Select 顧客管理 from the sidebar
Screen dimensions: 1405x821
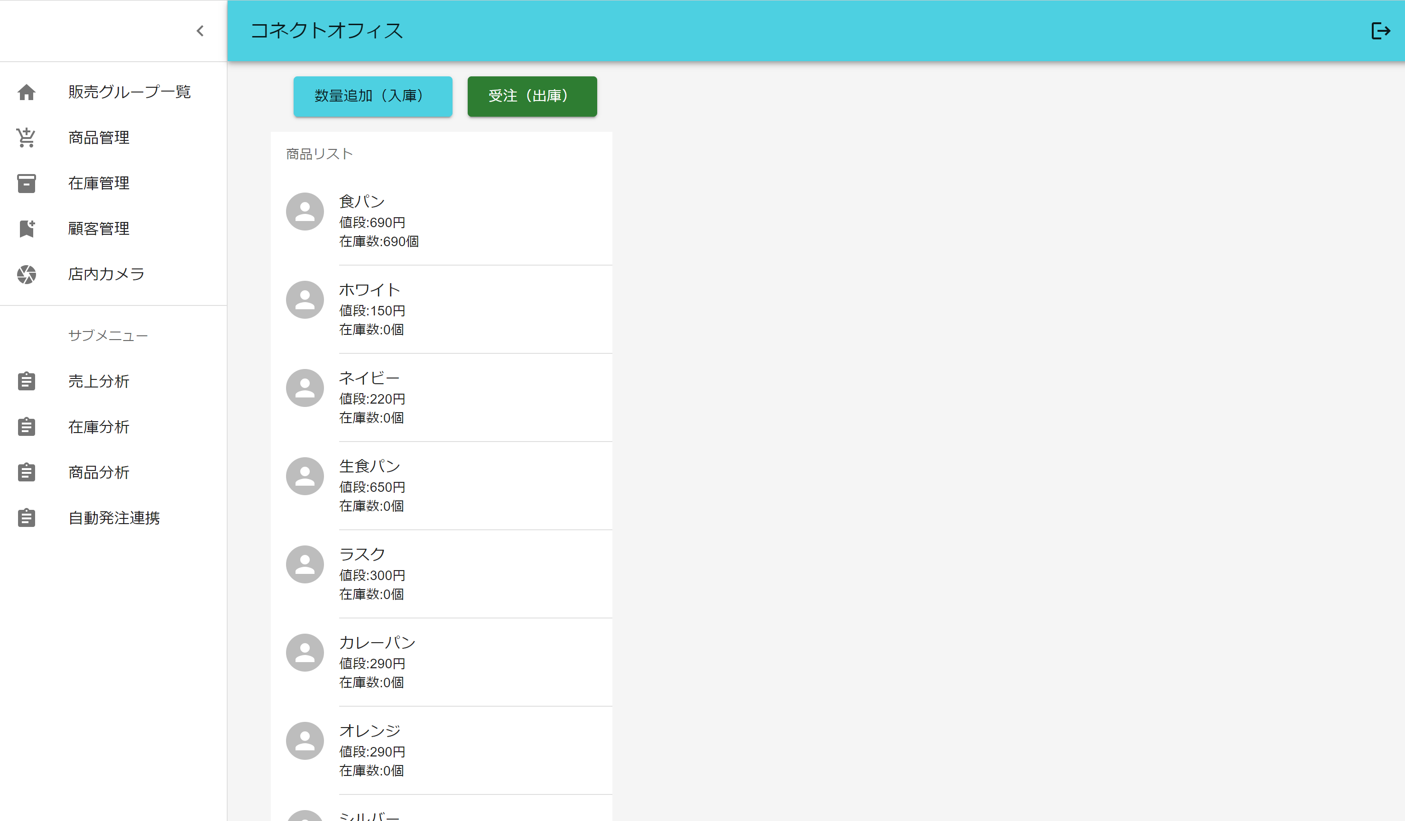[113, 229]
